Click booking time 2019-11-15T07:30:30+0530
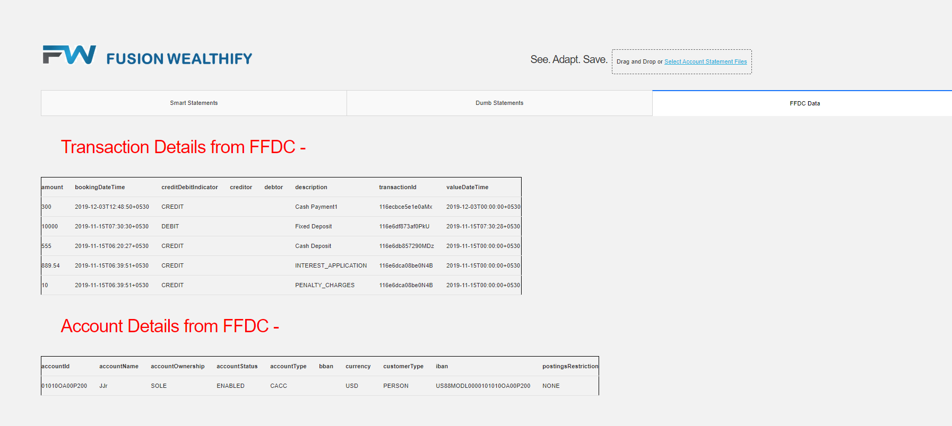Image resolution: width=952 pixels, height=426 pixels. [111, 226]
